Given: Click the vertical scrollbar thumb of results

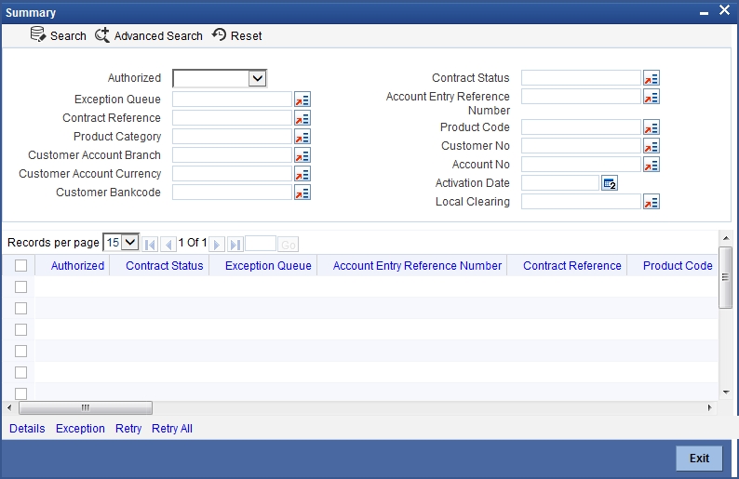Looking at the screenshot, I should 725,277.
